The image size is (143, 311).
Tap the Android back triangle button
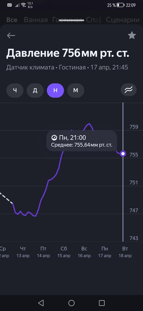(x=41, y=303)
